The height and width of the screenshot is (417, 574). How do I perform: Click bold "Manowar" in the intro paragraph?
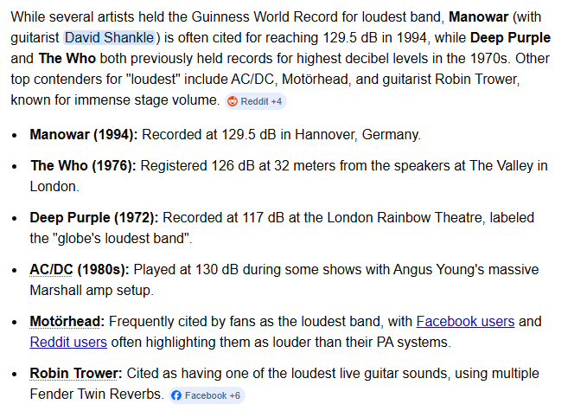482,16
